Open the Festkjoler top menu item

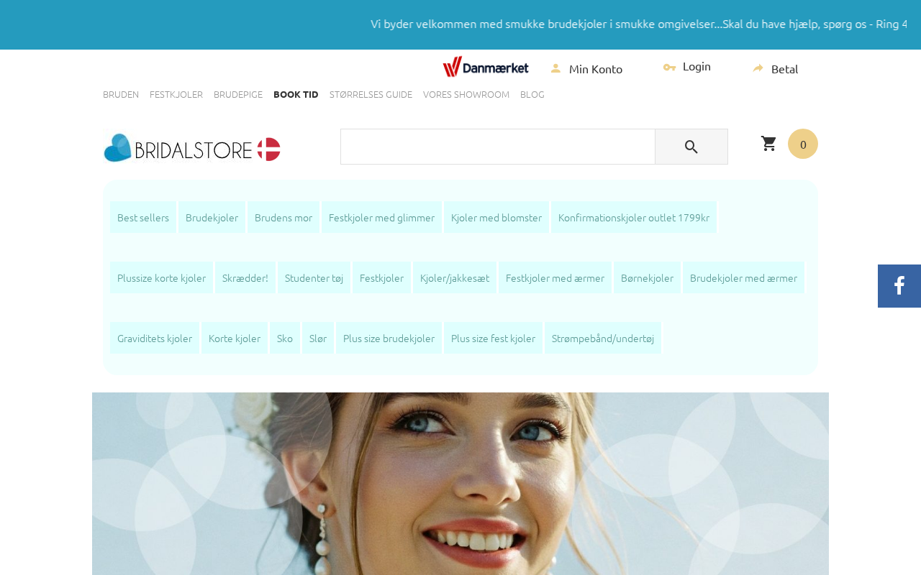pyautogui.click(x=176, y=94)
